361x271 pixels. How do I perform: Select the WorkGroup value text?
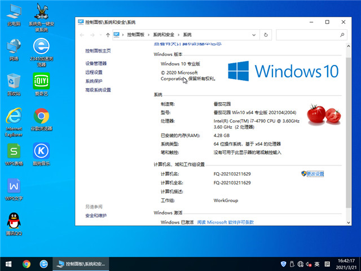226,200
